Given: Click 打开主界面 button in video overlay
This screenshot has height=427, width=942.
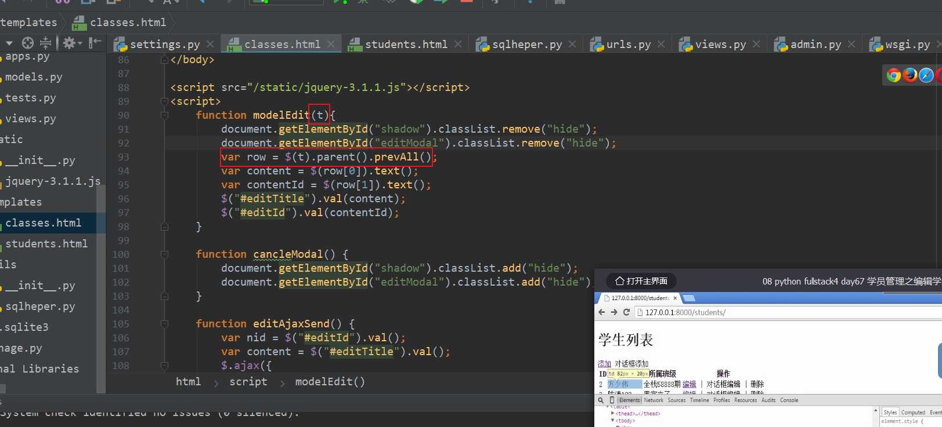Looking at the screenshot, I should point(641,281).
